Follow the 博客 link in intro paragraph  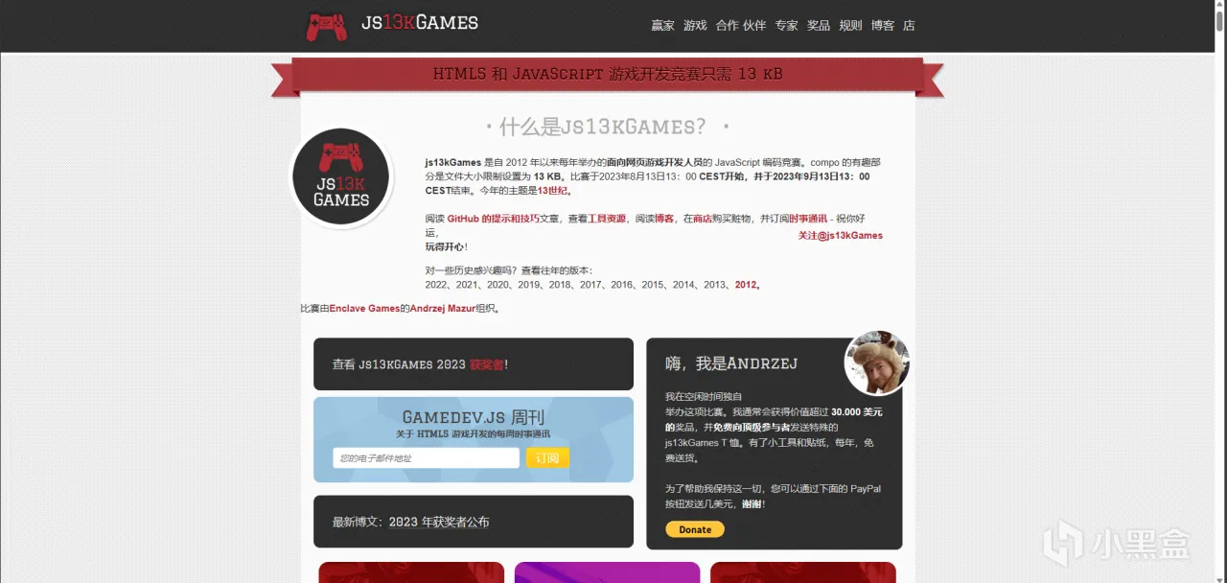click(664, 219)
